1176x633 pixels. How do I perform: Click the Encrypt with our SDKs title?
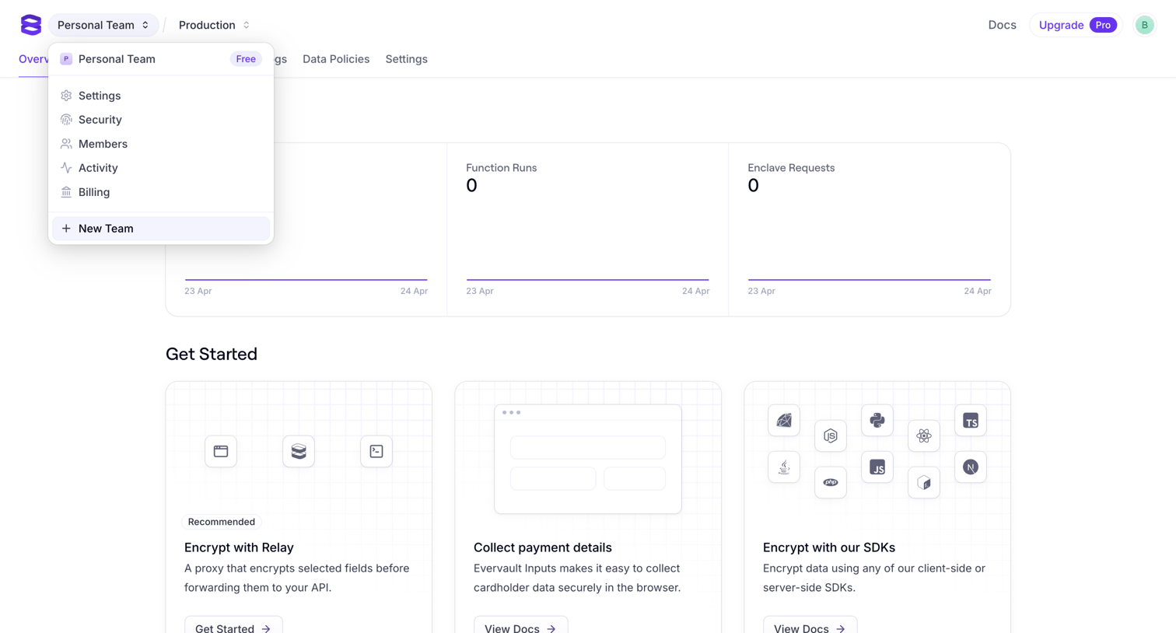[x=829, y=547]
